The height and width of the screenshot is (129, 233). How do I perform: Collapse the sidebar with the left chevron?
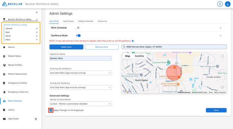tap(37, 12)
